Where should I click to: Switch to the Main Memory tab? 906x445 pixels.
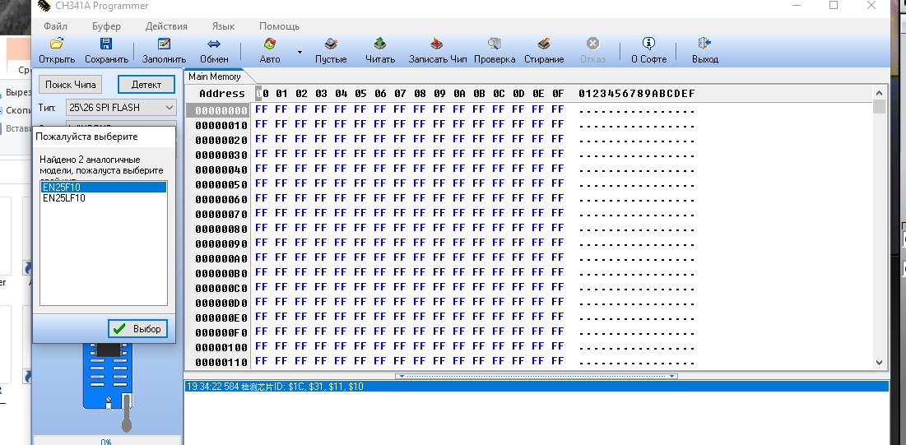click(215, 76)
